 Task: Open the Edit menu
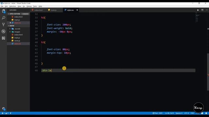coord(6,6)
